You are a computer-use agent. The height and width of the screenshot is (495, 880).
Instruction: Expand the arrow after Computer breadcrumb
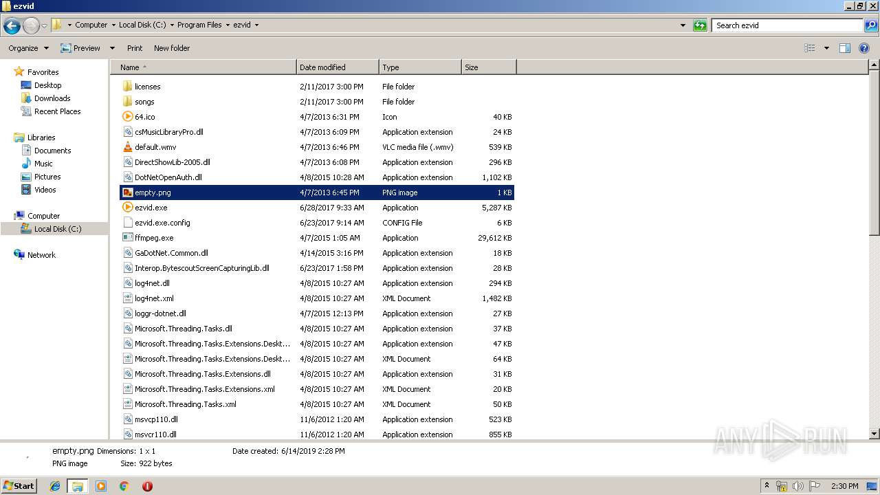click(113, 25)
